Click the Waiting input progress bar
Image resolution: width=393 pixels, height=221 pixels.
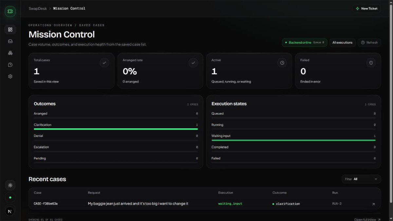click(293, 140)
